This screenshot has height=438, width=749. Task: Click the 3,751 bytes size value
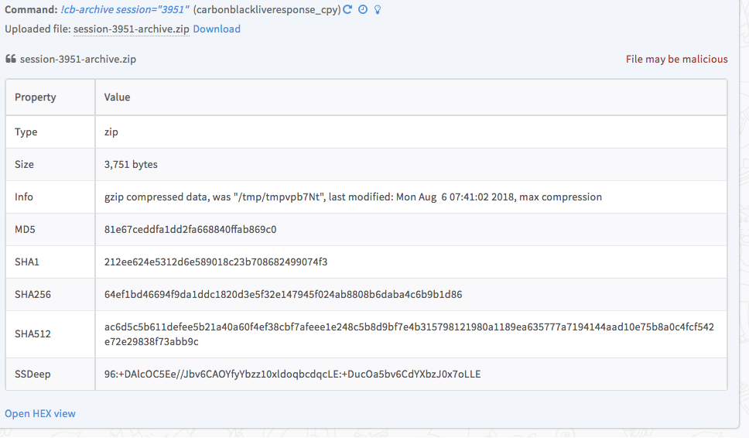(131, 164)
